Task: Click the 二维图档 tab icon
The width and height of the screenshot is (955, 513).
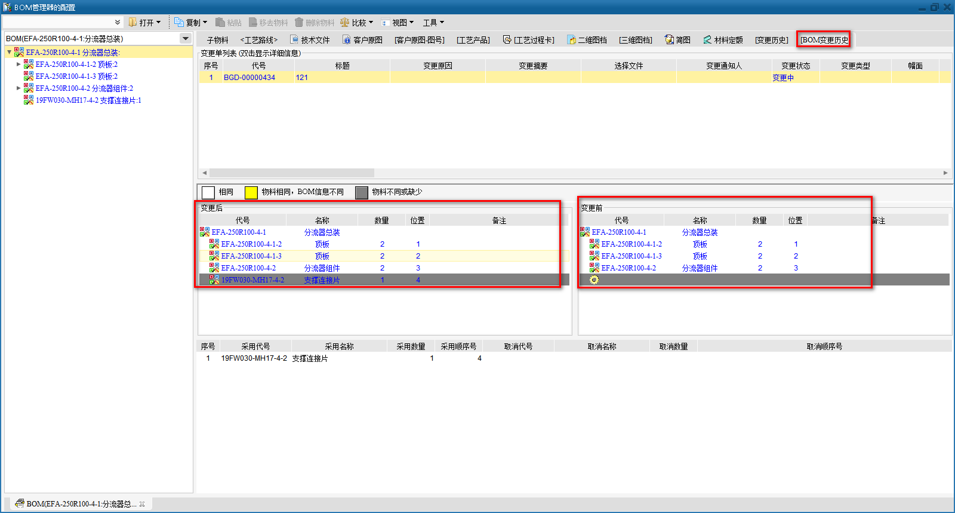Action: (x=571, y=40)
